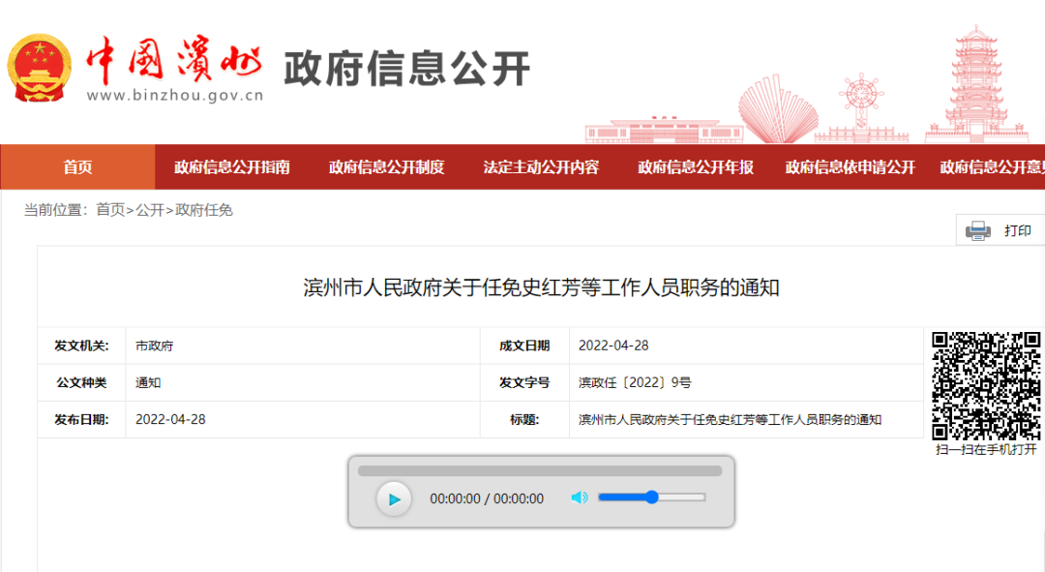Screen dimensions: 1045x572
Task: Go to 政府任免 in the breadcrumb
Action: pos(204,210)
